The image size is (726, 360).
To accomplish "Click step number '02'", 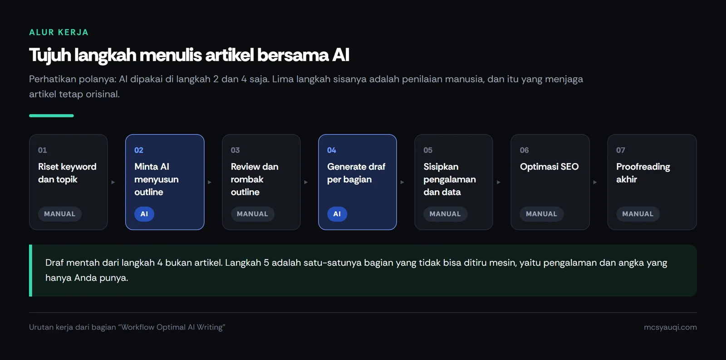I will (x=139, y=150).
